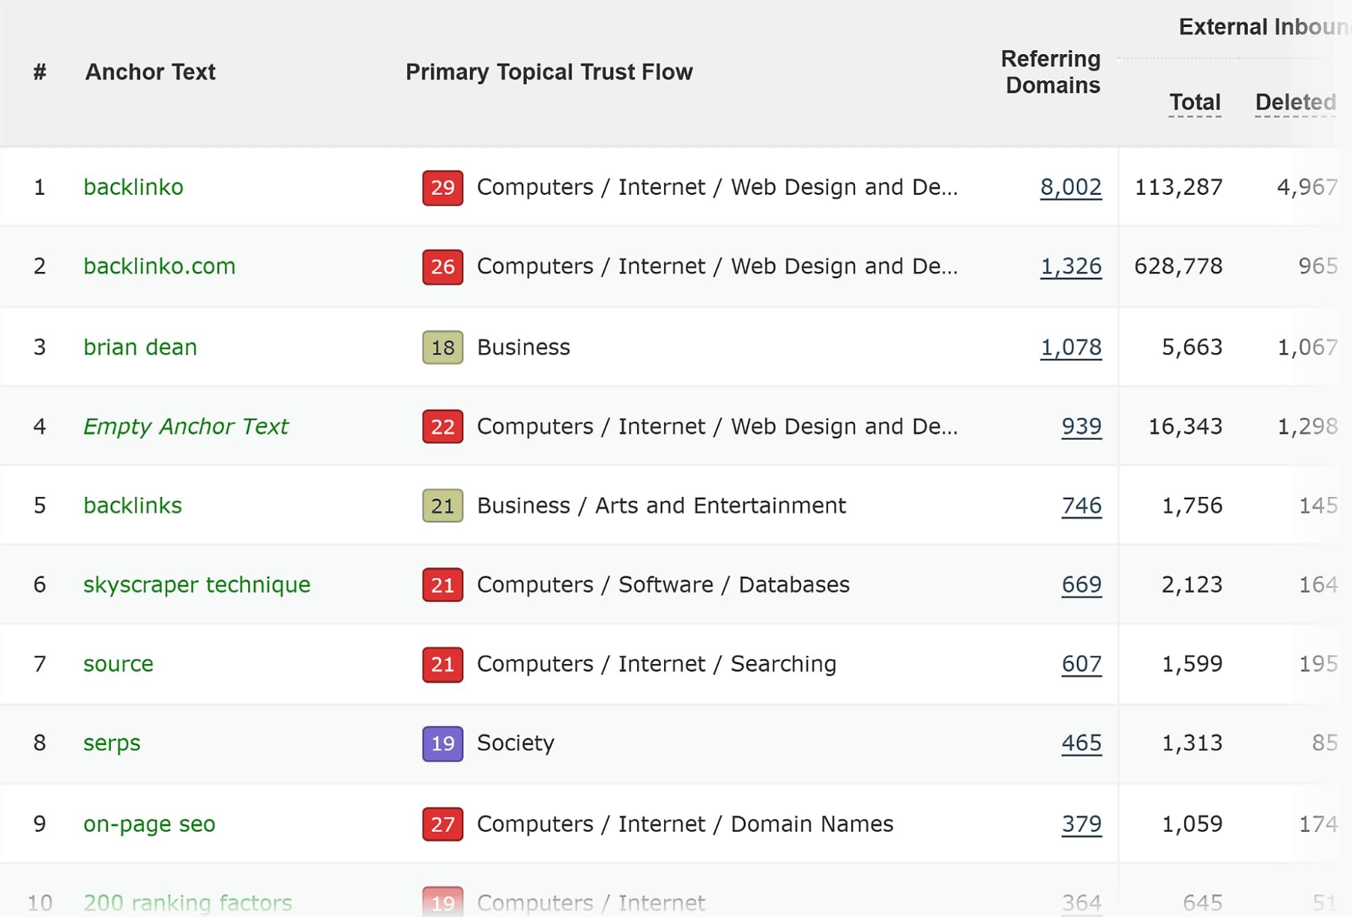Image resolution: width=1352 pixels, height=917 pixels.
Task: Click the deleted value 1,067
Action: pyautogui.click(x=1307, y=347)
